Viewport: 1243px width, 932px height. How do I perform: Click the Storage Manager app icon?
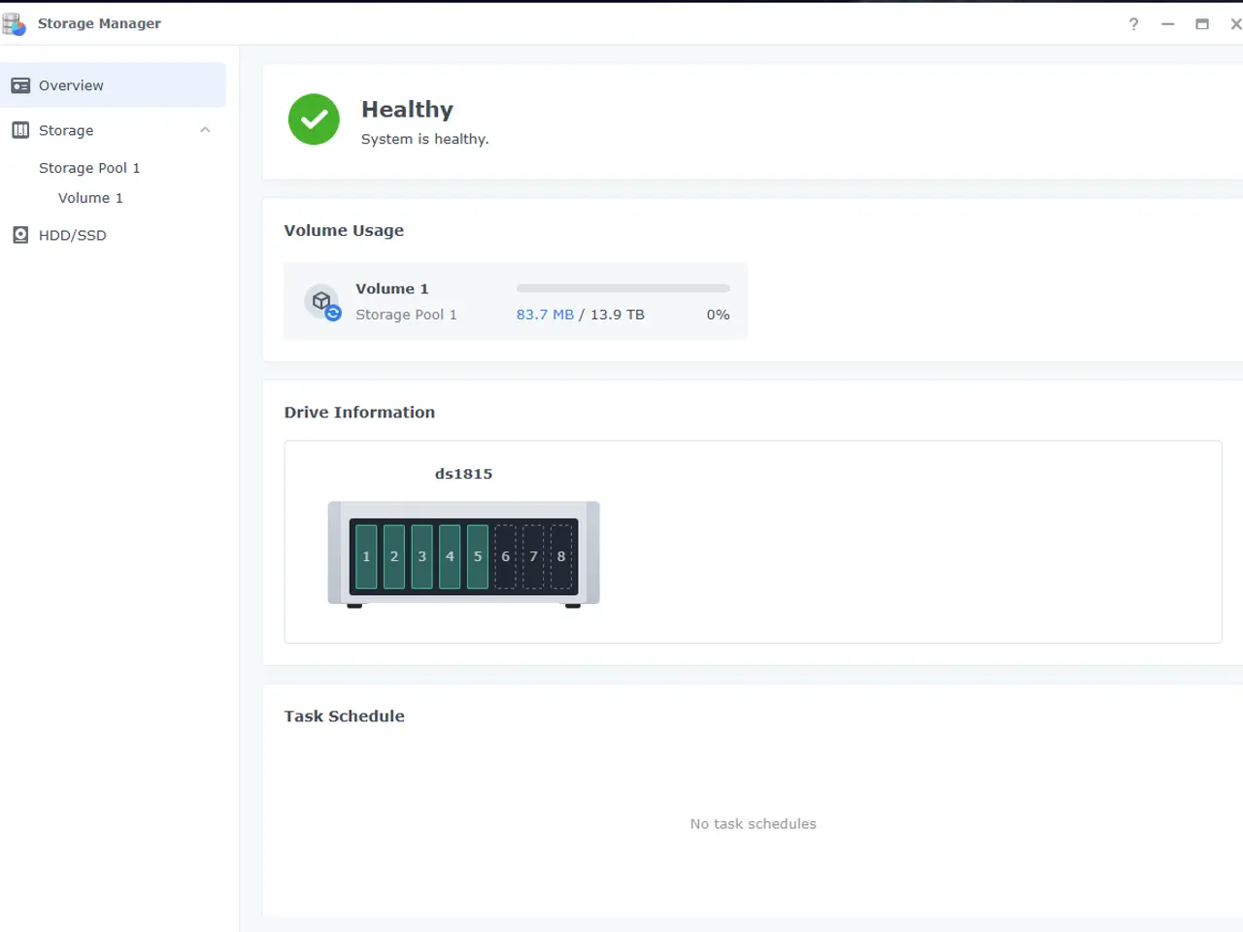click(15, 24)
